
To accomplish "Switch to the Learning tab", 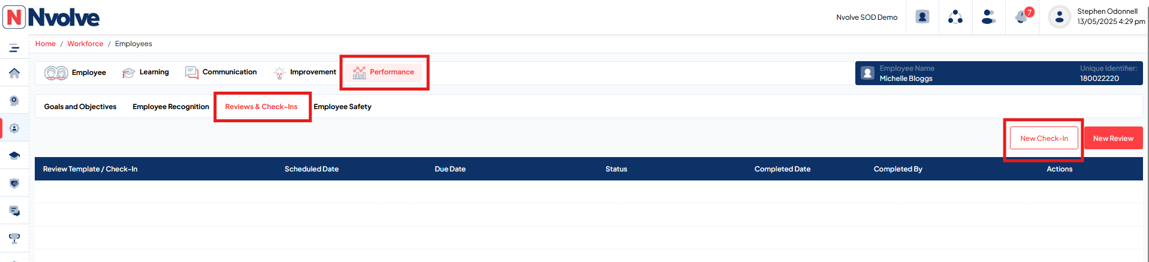I will 146,73.
